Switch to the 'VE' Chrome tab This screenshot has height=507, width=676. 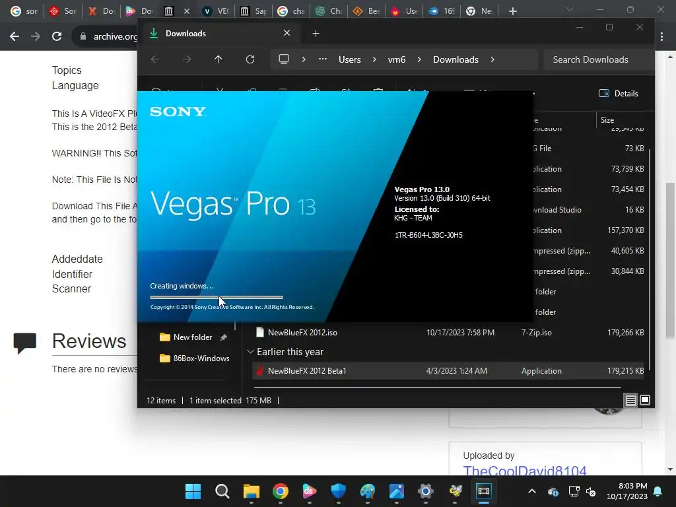(217, 11)
